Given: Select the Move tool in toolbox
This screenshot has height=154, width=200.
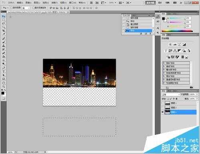Looking at the screenshot, I should coord(4,16).
